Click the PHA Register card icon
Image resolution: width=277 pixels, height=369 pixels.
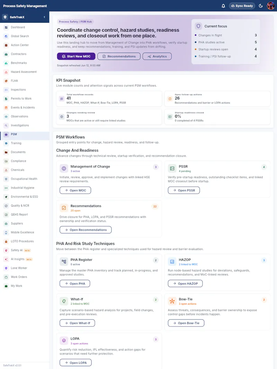coord(64,261)
